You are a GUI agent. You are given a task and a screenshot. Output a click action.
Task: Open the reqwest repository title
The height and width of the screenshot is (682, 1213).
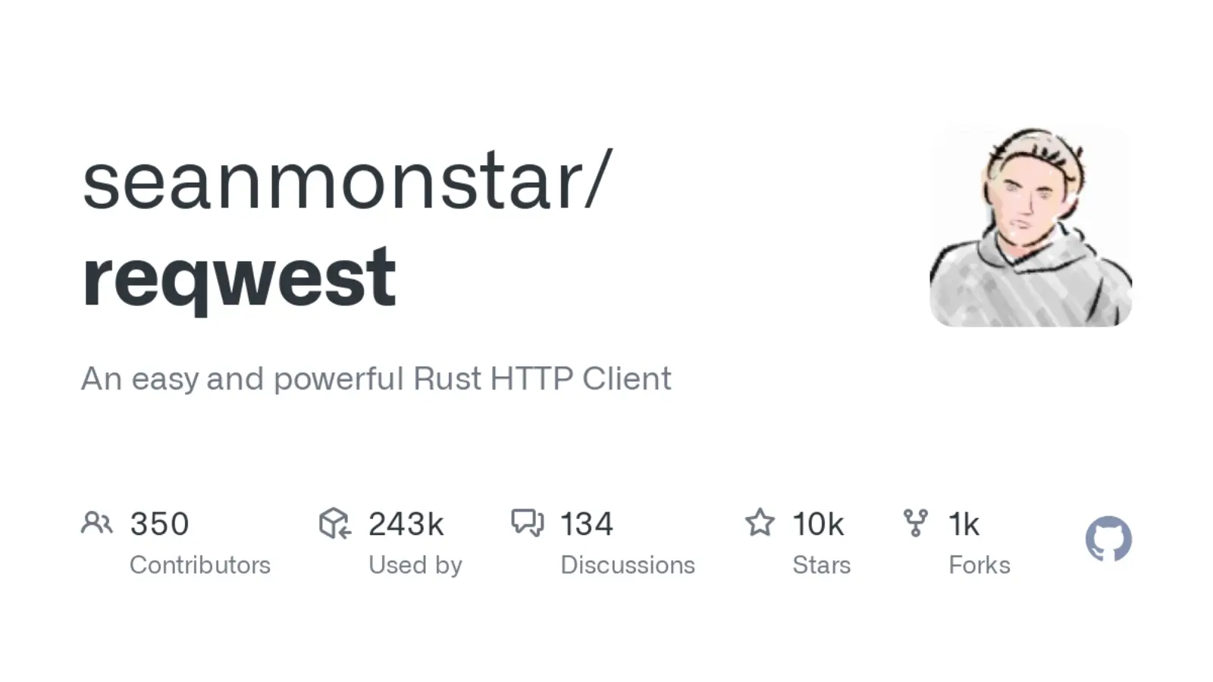pos(239,277)
